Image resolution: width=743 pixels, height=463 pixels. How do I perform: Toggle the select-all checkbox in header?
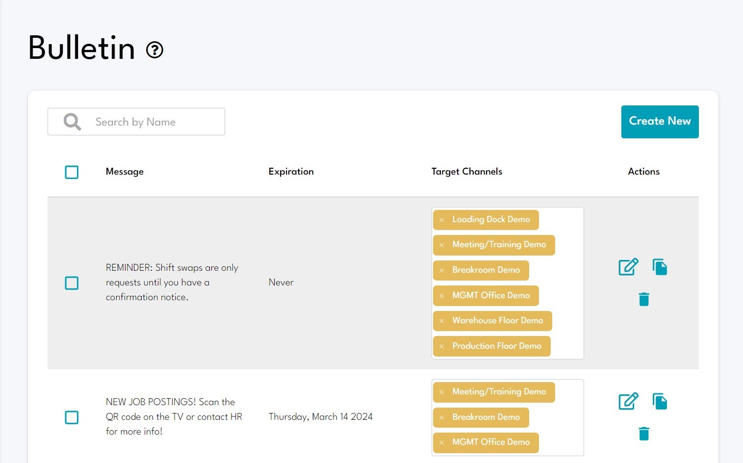point(72,172)
